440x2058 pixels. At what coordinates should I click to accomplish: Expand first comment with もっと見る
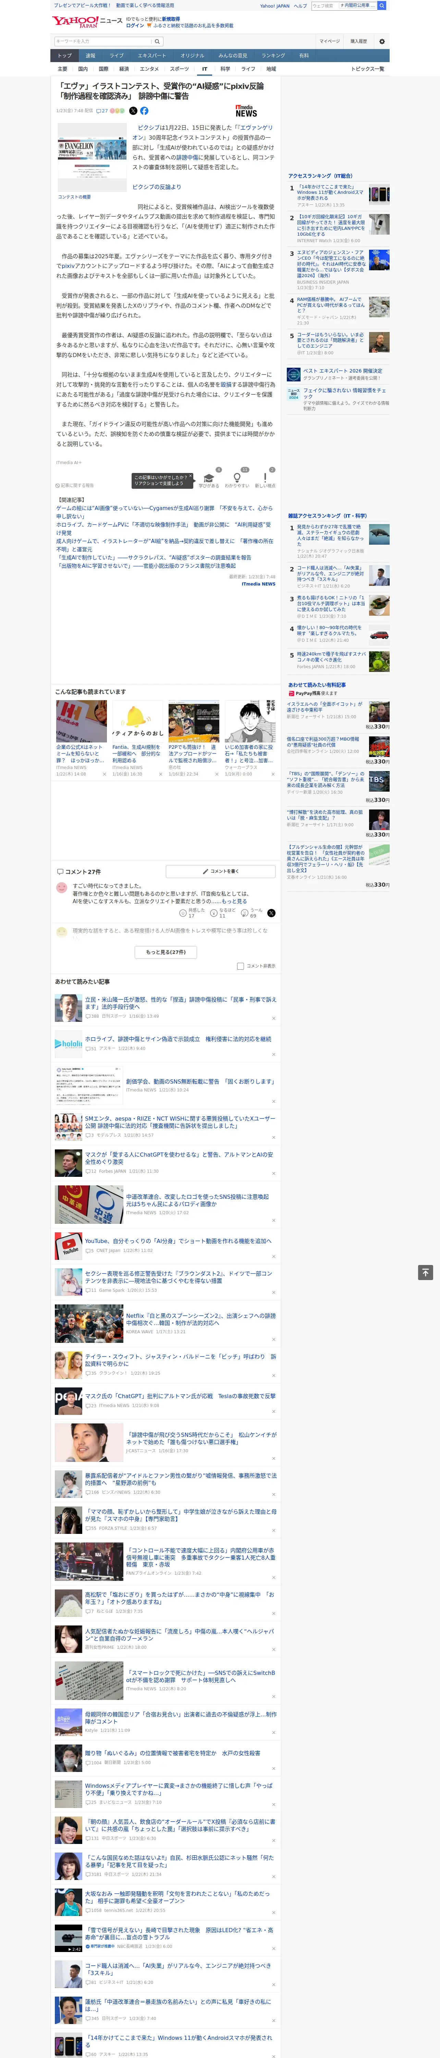coord(234,901)
